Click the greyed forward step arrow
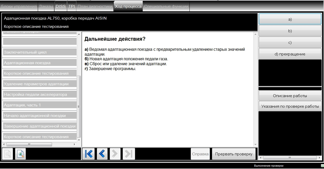Image resolution: width=324 pixels, height=169 pixels. click(x=115, y=154)
